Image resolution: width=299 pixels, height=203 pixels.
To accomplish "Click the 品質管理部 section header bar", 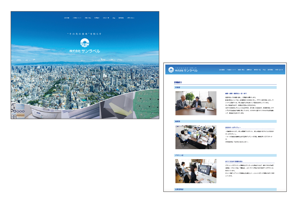I will click(x=225, y=189).
